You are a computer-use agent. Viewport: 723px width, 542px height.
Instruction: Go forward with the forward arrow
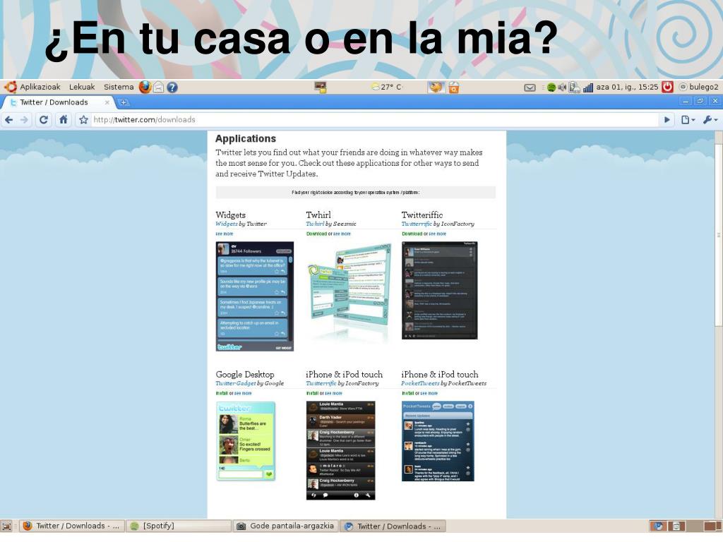tap(25, 120)
